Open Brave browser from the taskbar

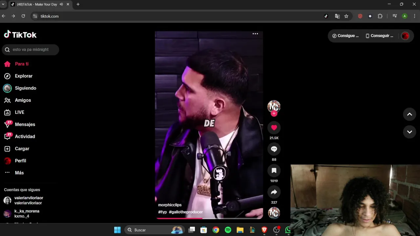pos(264,230)
